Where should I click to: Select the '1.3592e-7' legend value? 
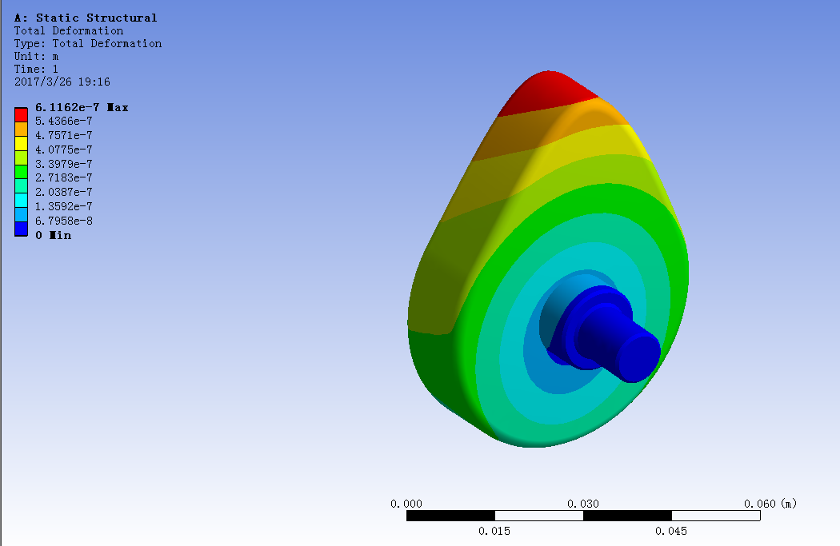pos(64,206)
